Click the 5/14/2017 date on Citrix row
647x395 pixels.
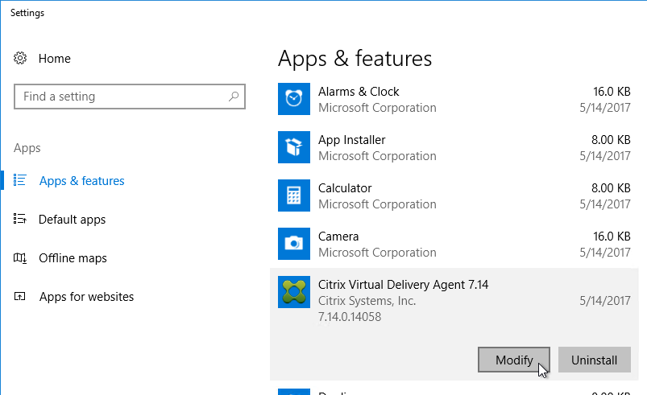pos(605,301)
